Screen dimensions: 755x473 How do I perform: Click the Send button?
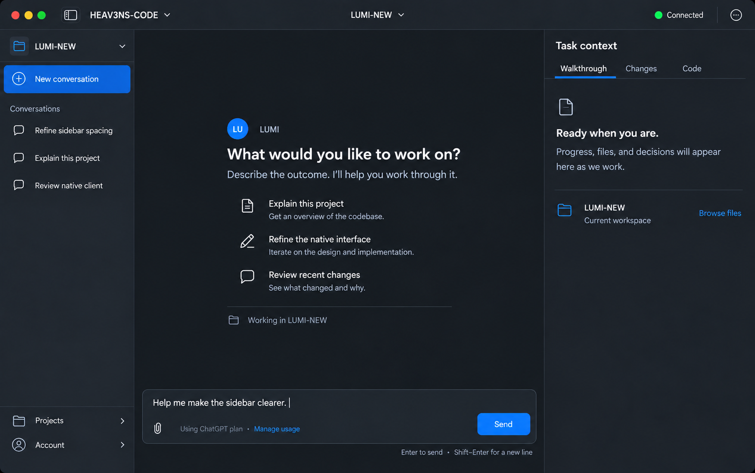tap(503, 424)
